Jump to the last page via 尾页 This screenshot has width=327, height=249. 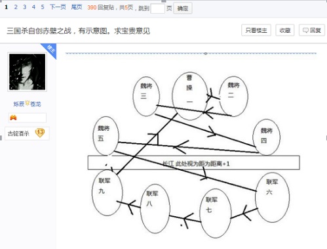[x=77, y=7]
